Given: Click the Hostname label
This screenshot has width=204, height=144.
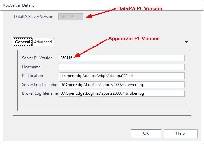Looking at the screenshot, I should 31,67.
